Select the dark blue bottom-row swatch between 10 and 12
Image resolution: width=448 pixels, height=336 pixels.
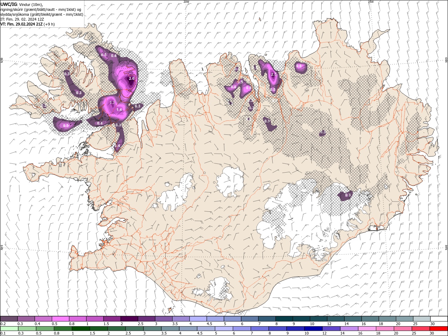313,329
